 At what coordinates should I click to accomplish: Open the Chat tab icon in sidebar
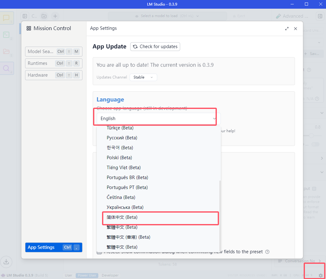point(7,18)
